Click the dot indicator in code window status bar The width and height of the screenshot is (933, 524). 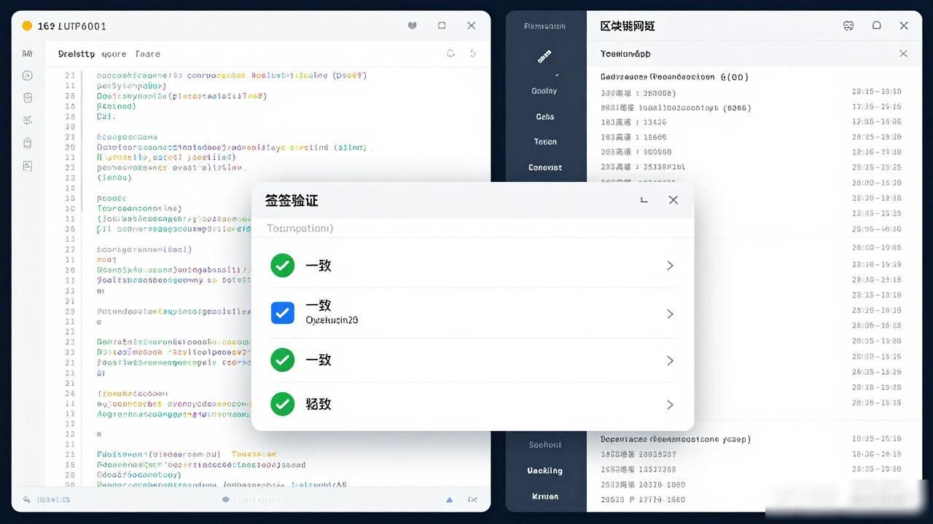click(x=226, y=500)
